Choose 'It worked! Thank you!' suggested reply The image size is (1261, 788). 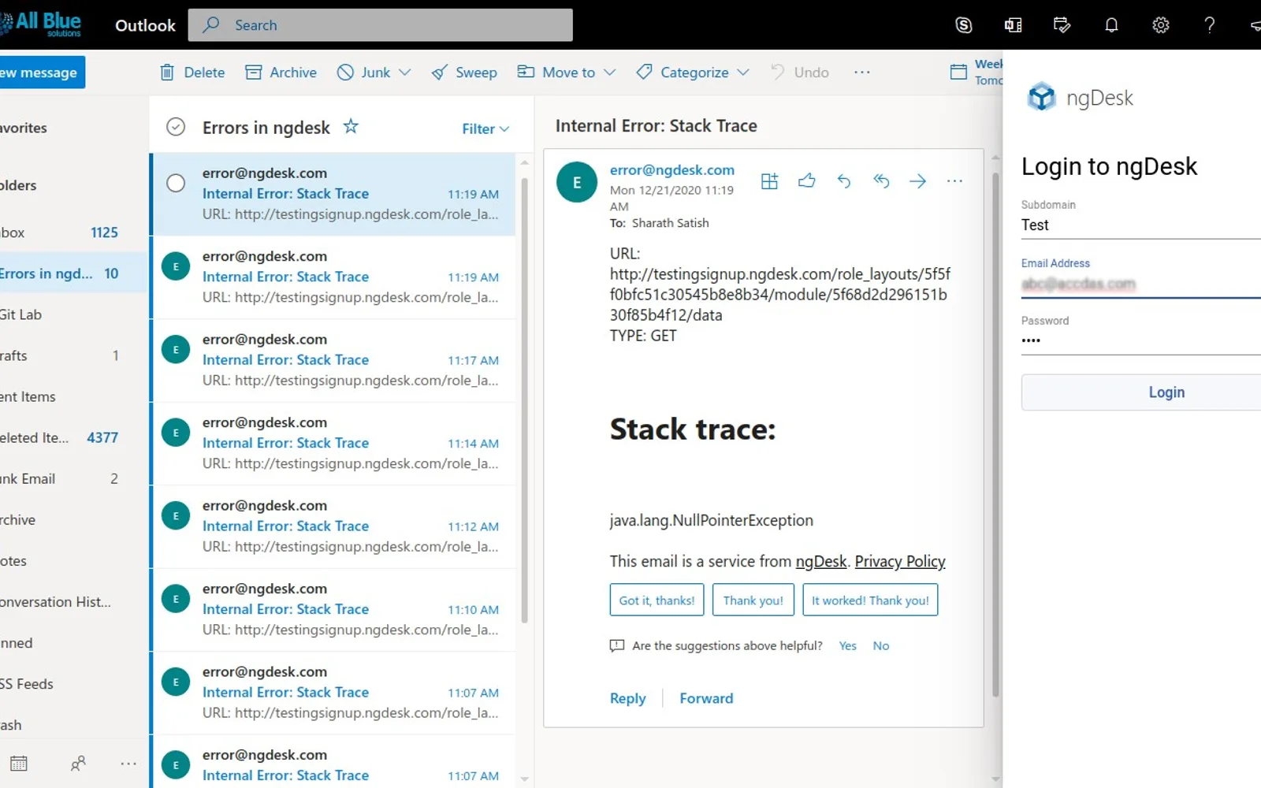[870, 600]
